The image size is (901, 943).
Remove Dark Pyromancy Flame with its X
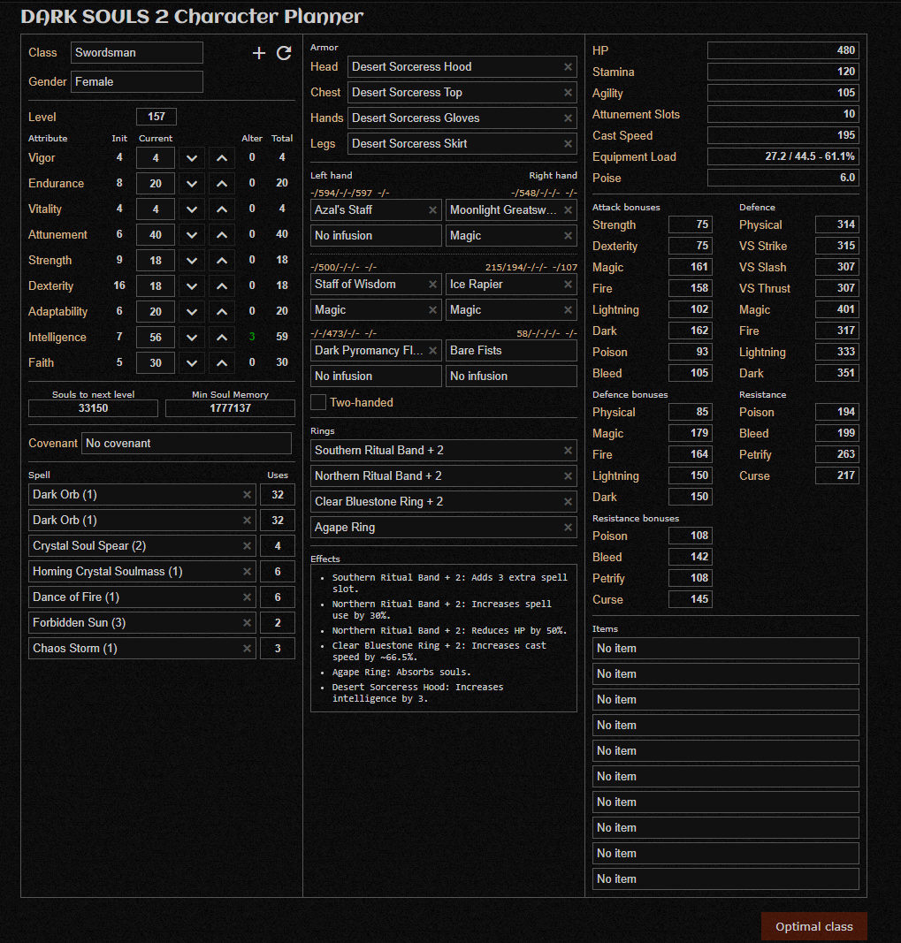pos(432,351)
